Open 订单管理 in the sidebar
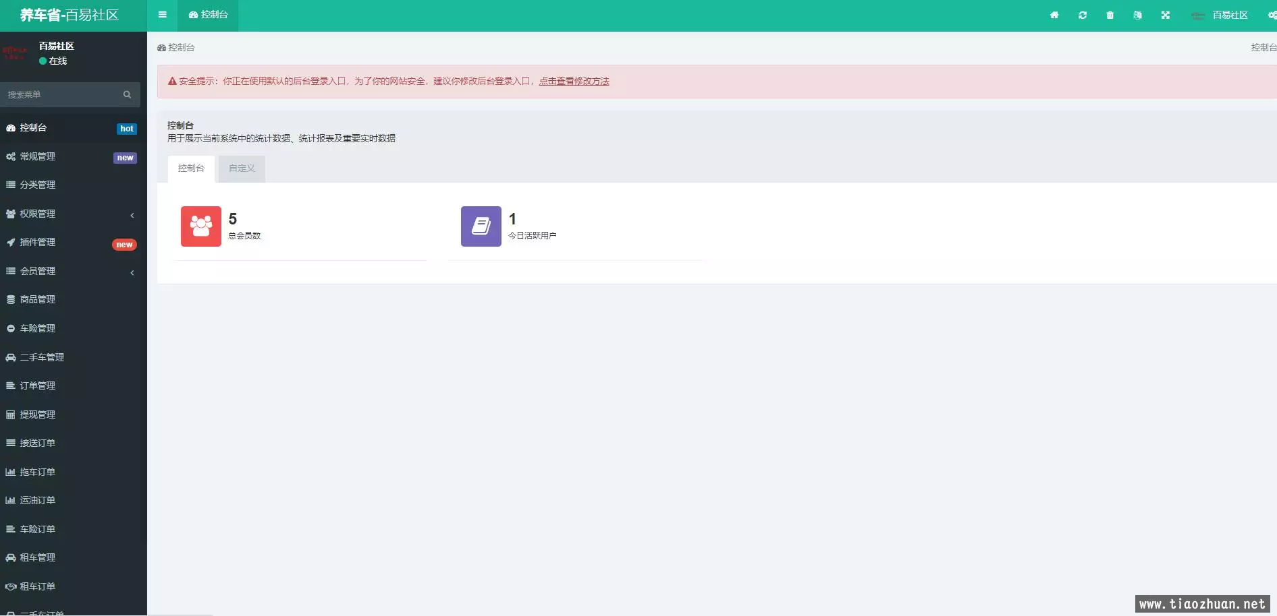 [73, 386]
